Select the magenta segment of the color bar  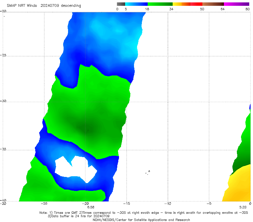click(237, 4)
